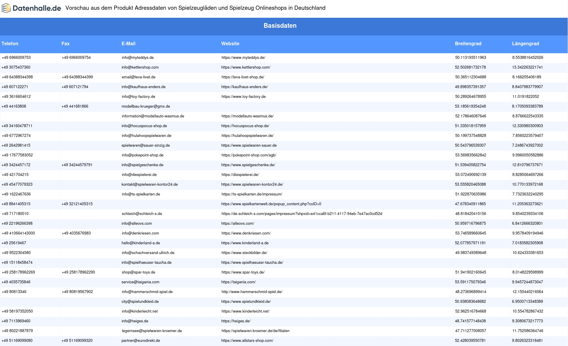568x346 pixels.
Task: Open https://www.toy-factory.de website cell
Action: (x=243, y=97)
